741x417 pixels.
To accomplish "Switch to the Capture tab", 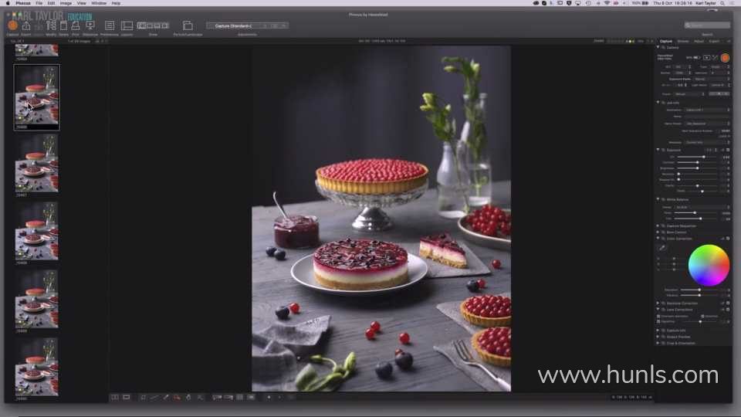I will point(666,42).
